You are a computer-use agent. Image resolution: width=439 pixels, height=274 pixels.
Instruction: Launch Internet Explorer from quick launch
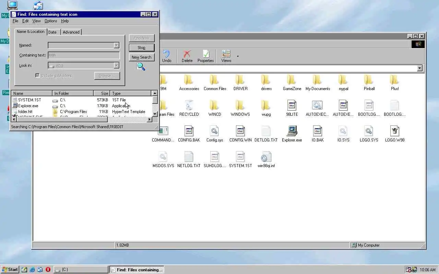click(x=32, y=270)
